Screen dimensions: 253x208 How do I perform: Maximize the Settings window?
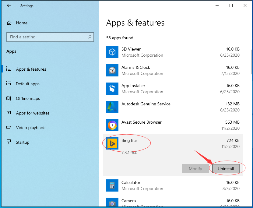tap(231, 6)
